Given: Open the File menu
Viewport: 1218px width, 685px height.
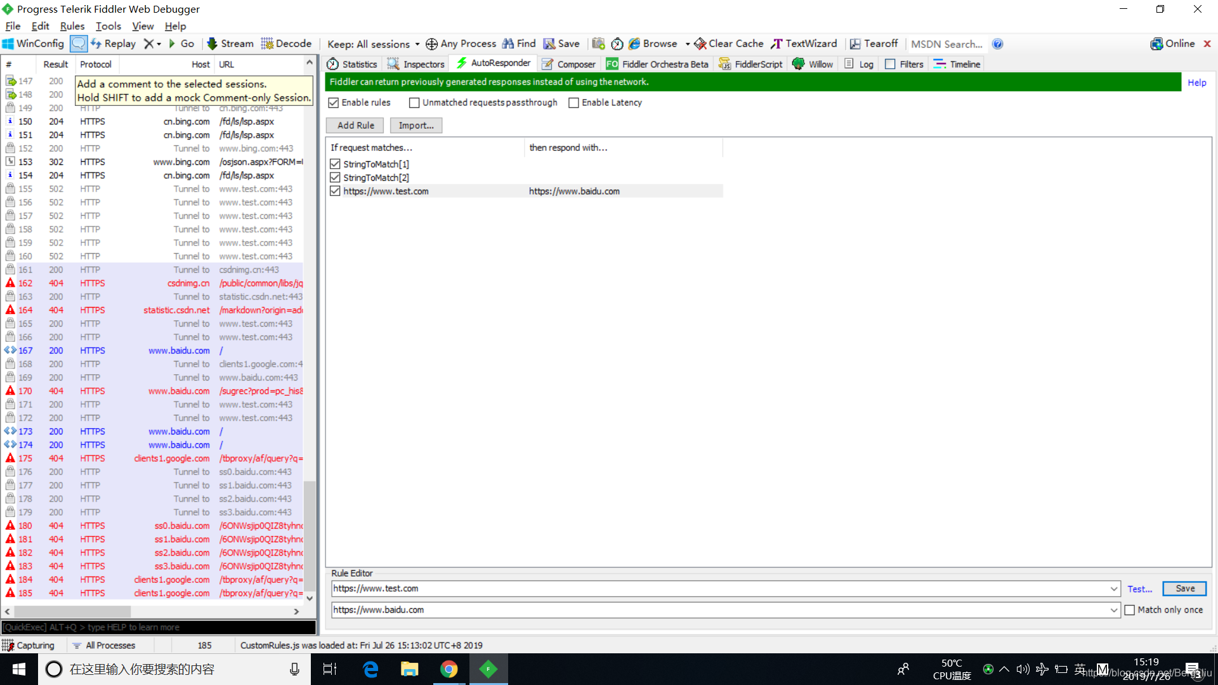Looking at the screenshot, I should (x=13, y=26).
